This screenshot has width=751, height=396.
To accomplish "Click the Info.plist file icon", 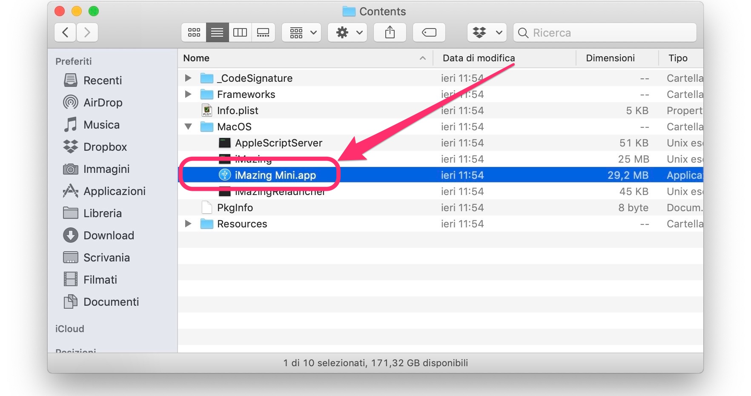I will (x=207, y=110).
